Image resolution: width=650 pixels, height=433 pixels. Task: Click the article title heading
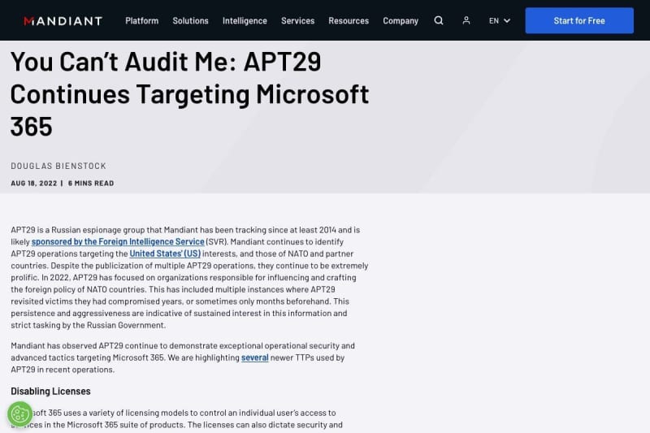pos(189,93)
